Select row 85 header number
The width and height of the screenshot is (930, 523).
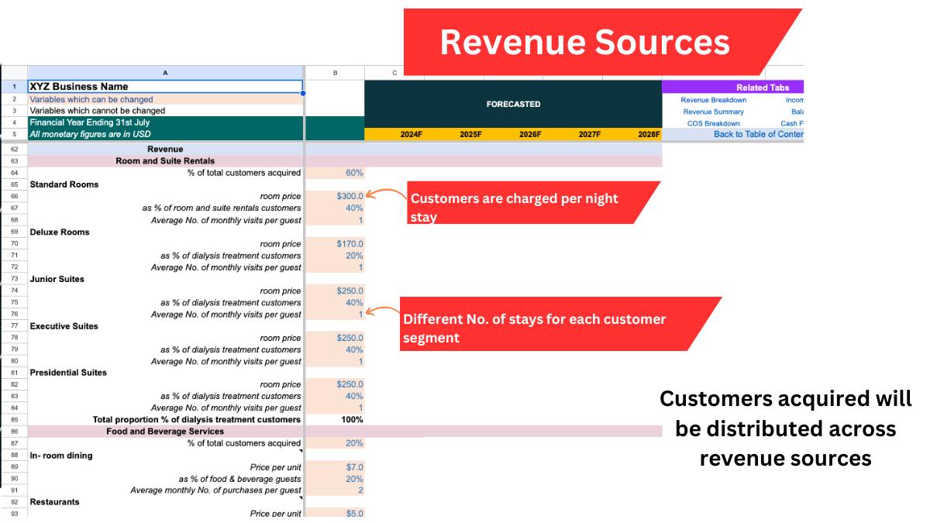(14, 419)
